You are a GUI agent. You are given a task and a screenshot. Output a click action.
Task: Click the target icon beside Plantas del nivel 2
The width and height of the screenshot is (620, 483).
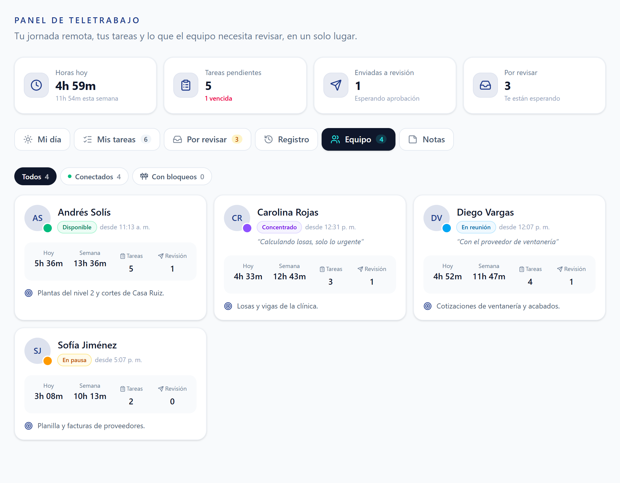pyautogui.click(x=29, y=293)
